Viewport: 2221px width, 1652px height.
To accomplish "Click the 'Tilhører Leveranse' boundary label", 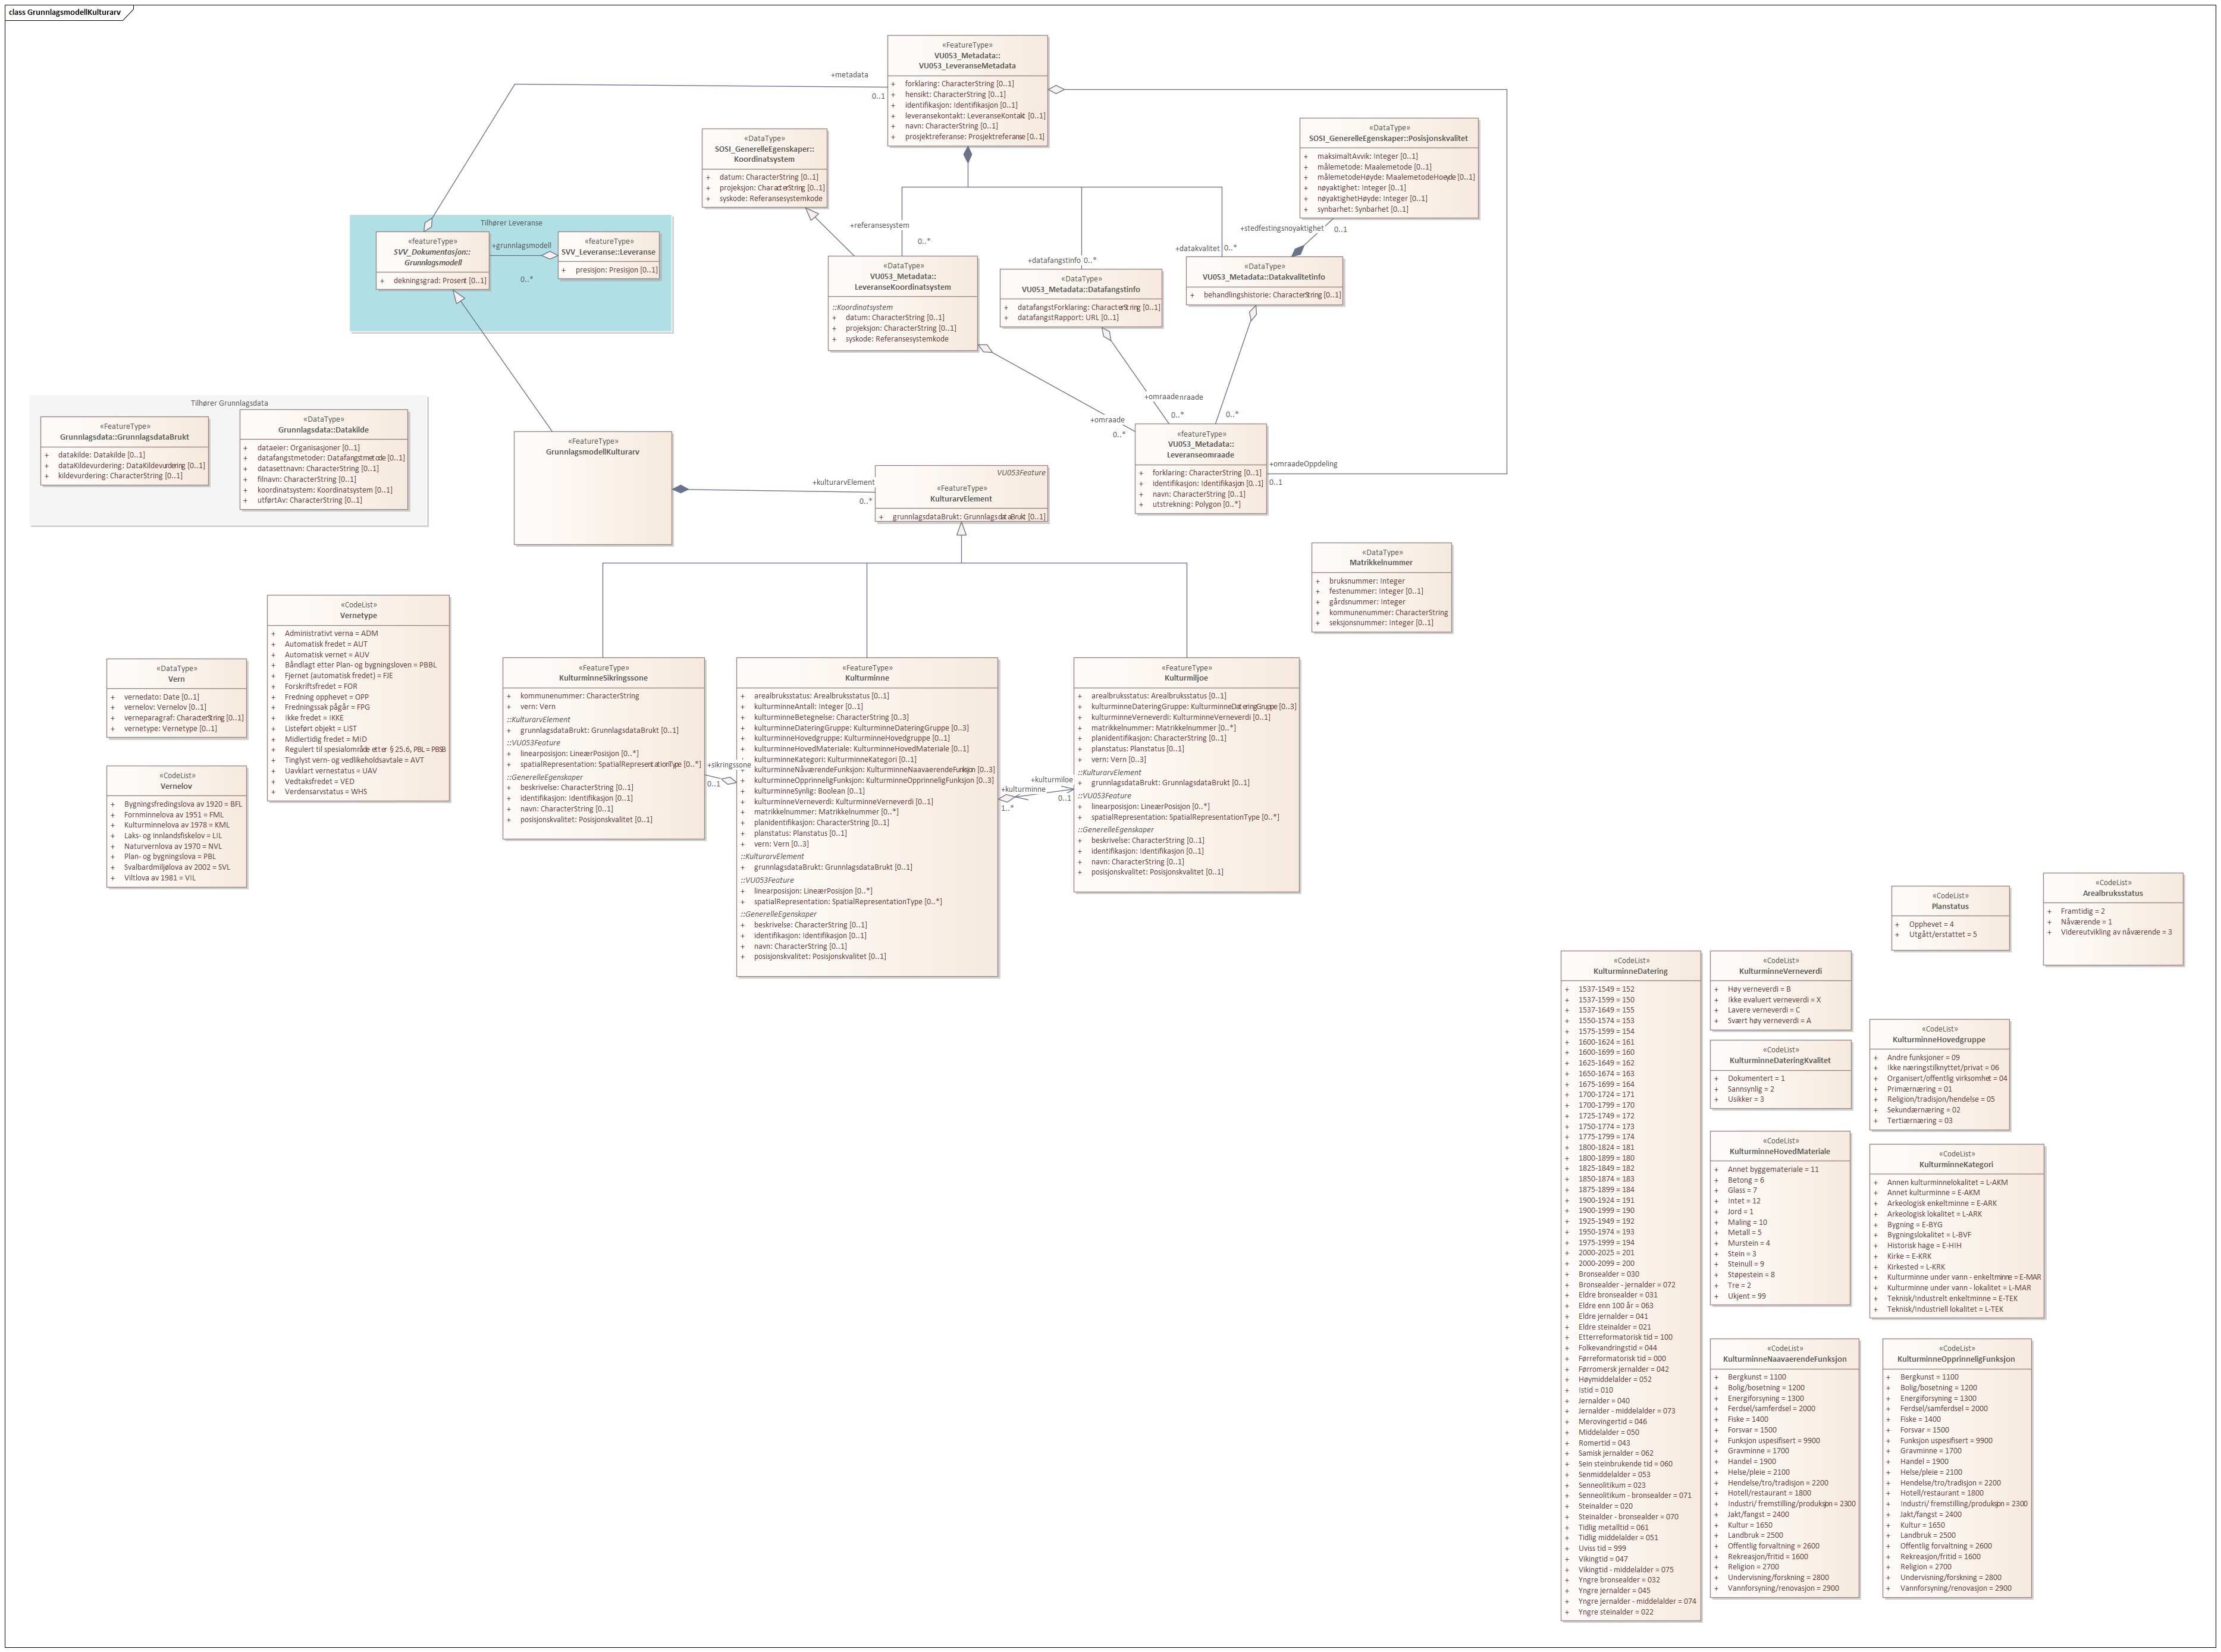I will (x=511, y=223).
